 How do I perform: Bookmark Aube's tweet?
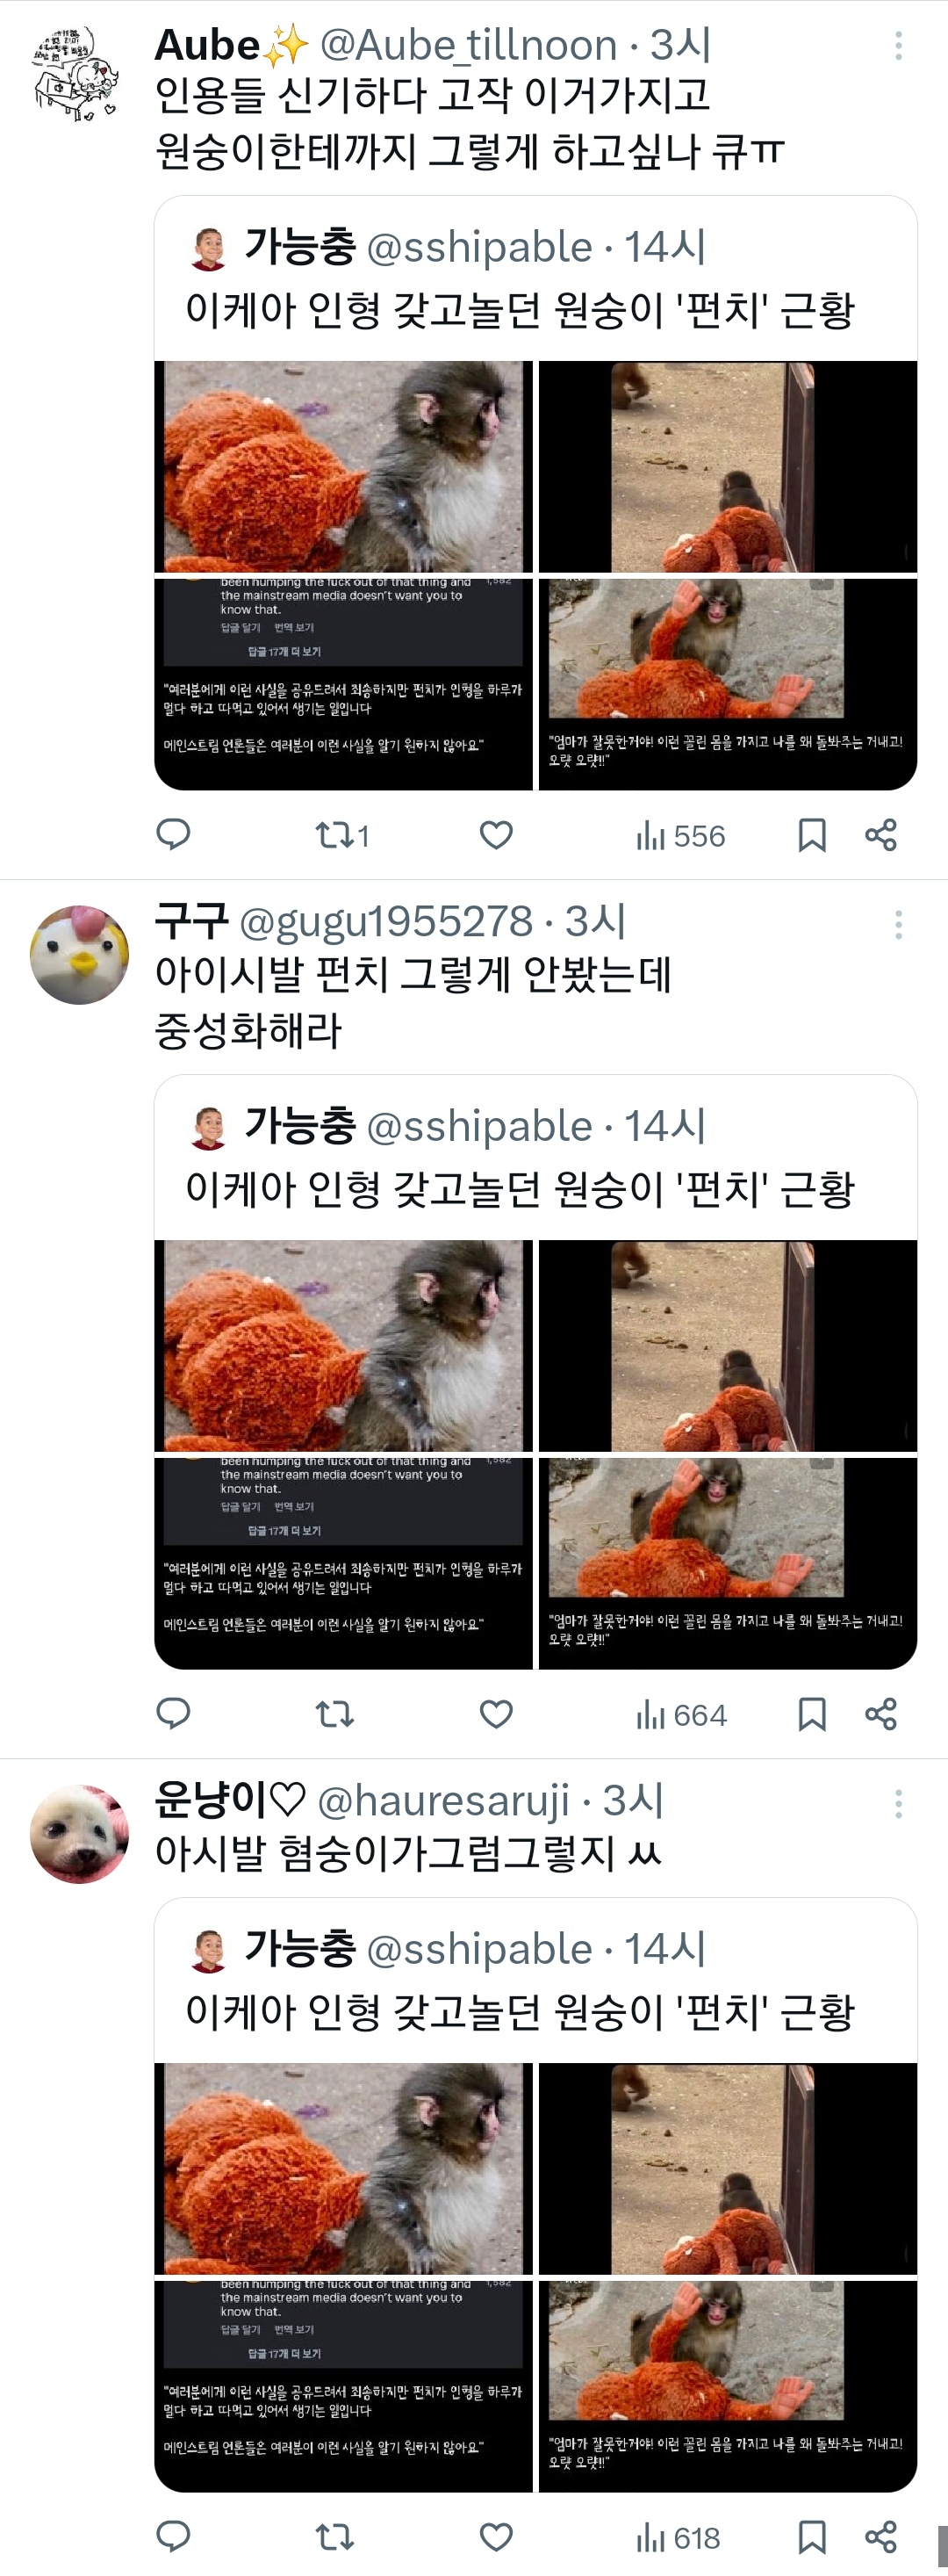pyautogui.click(x=812, y=835)
